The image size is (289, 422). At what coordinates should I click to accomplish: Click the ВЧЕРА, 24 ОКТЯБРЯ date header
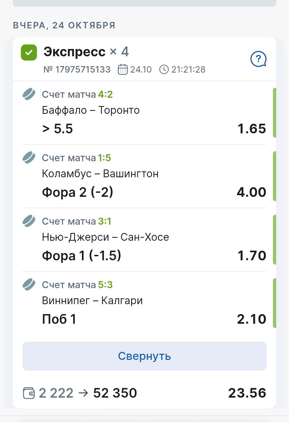(x=64, y=25)
